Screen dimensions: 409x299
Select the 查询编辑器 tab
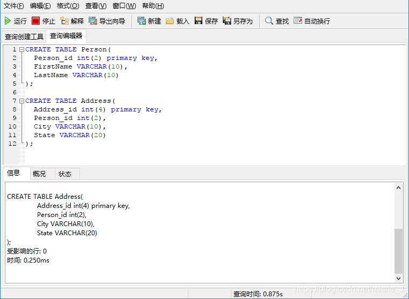66,36
